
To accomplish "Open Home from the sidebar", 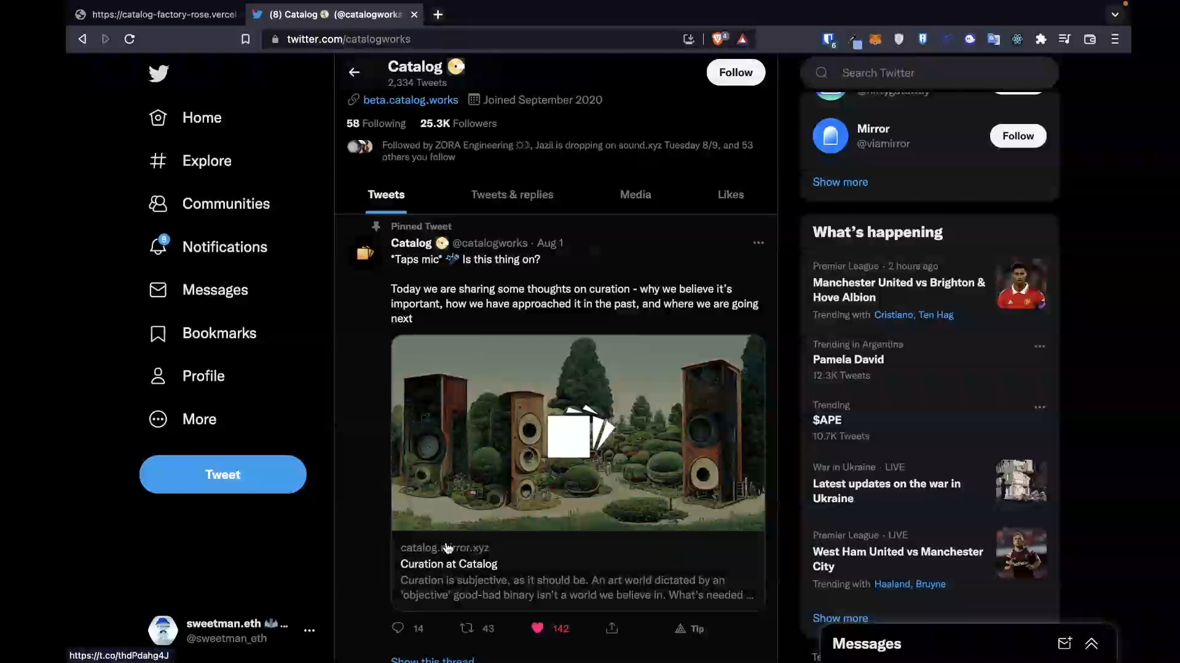I will point(185,118).
